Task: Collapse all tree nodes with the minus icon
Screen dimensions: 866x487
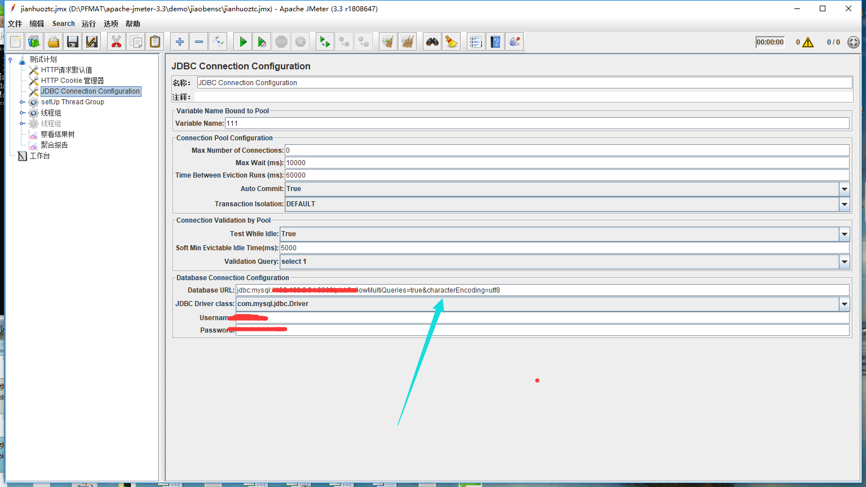Action: click(x=198, y=42)
